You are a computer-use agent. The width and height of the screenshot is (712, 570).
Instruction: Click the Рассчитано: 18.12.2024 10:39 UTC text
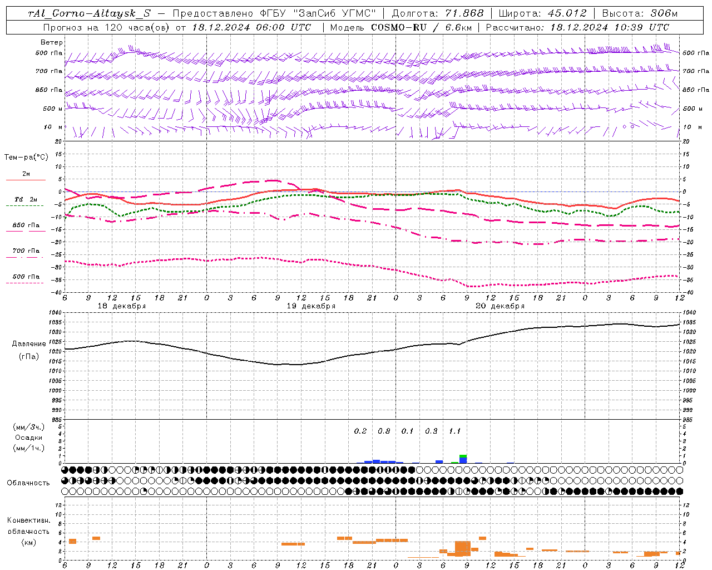tap(577, 27)
